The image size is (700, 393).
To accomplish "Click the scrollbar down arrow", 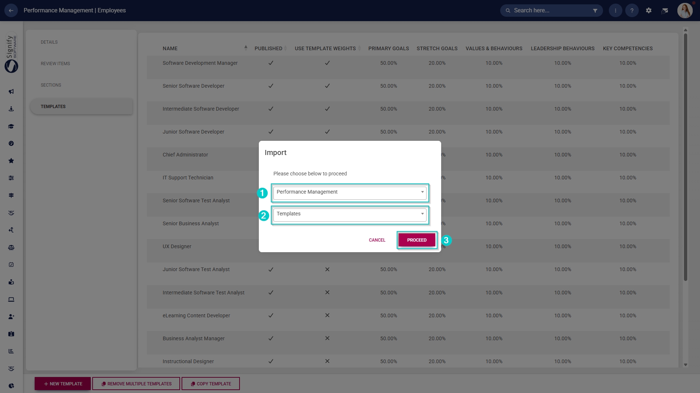I will [685, 365].
